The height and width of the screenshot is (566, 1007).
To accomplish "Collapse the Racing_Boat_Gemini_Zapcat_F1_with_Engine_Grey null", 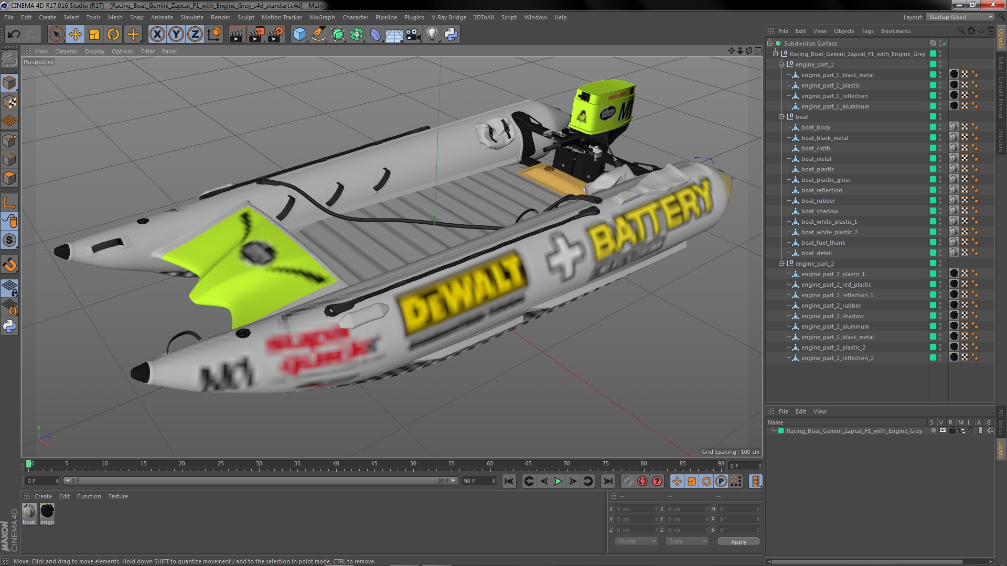I will [776, 54].
